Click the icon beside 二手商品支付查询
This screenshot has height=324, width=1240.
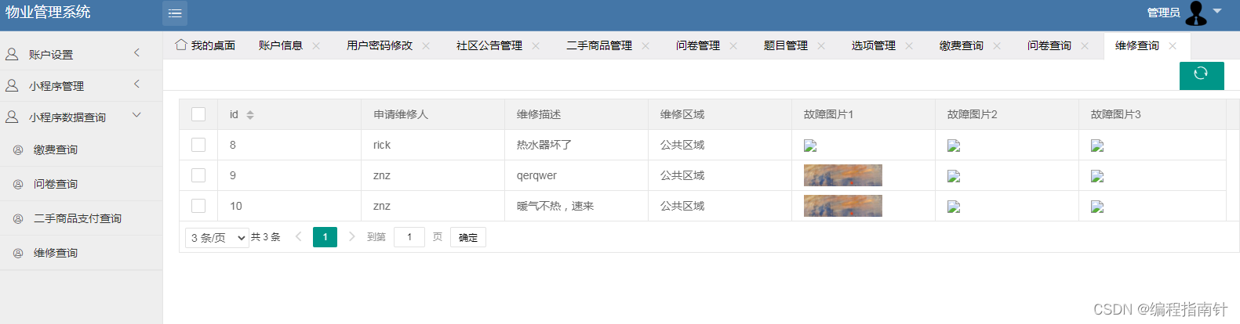click(x=18, y=218)
